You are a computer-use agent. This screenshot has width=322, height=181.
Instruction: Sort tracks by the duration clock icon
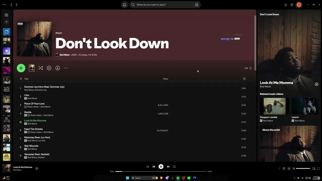(x=244, y=79)
